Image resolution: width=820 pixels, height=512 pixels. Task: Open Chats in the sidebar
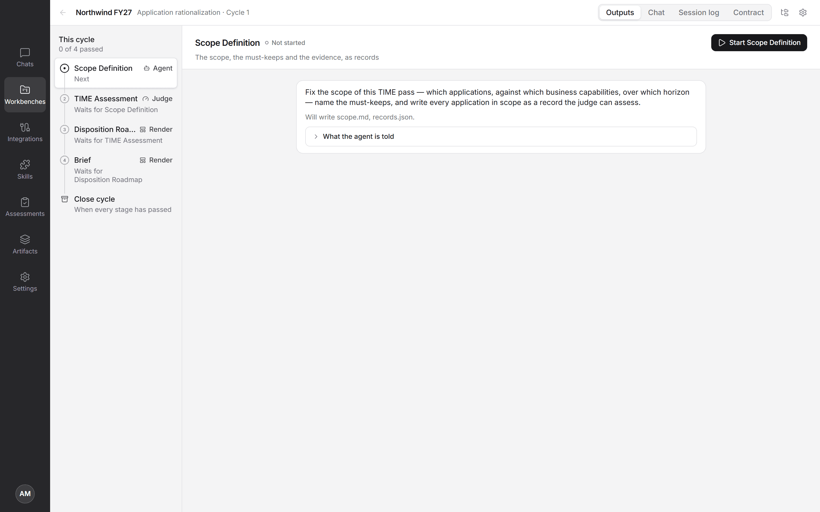point(25,57)
